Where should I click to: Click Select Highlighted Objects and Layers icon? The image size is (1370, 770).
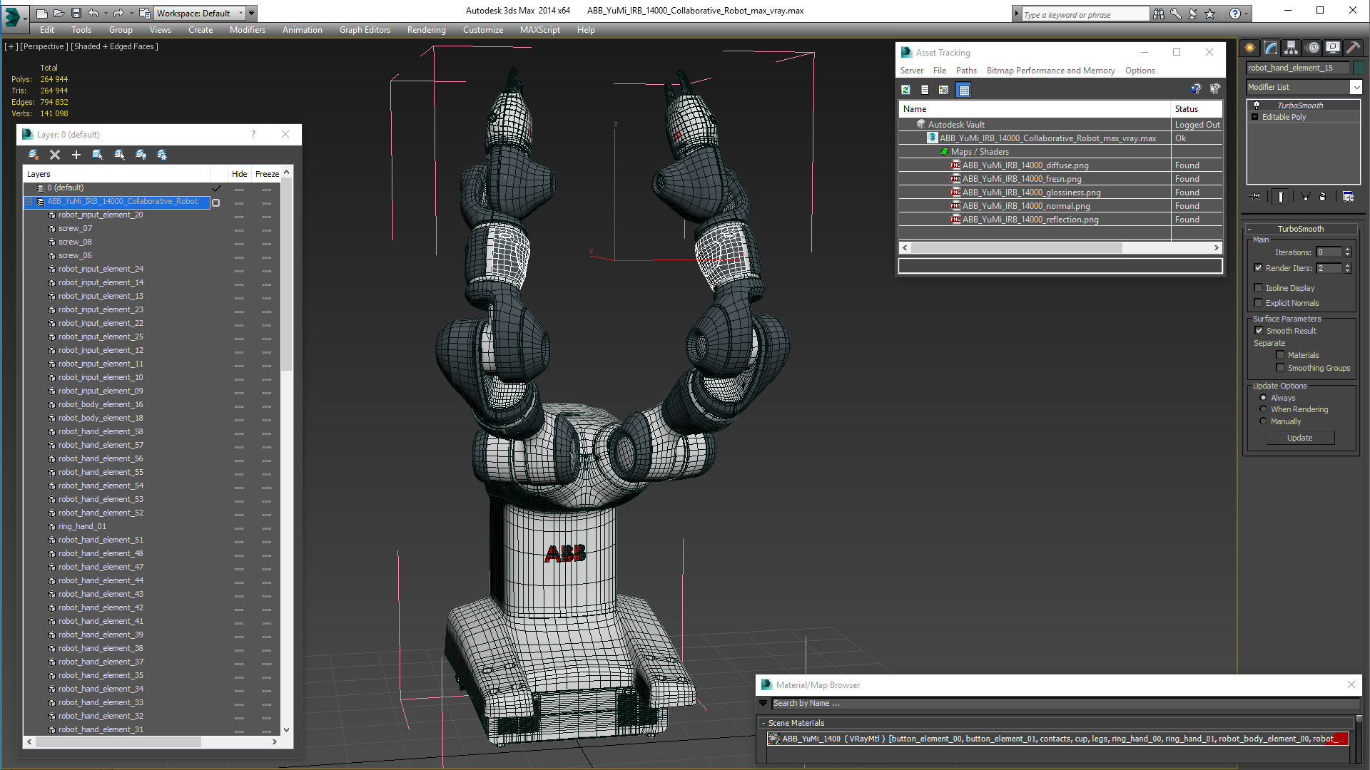[98, 155]
